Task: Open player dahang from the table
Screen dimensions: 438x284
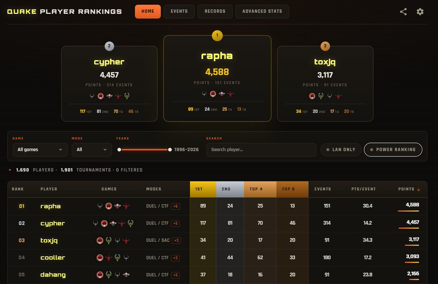Action: point(53,275)
